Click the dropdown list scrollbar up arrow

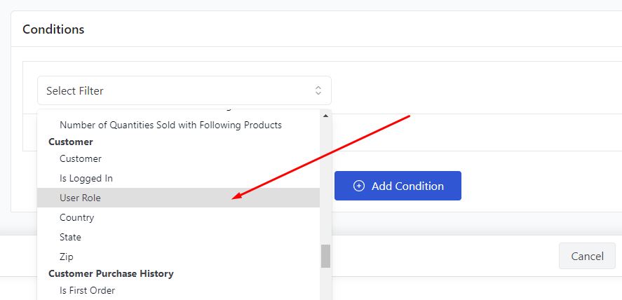325,116
